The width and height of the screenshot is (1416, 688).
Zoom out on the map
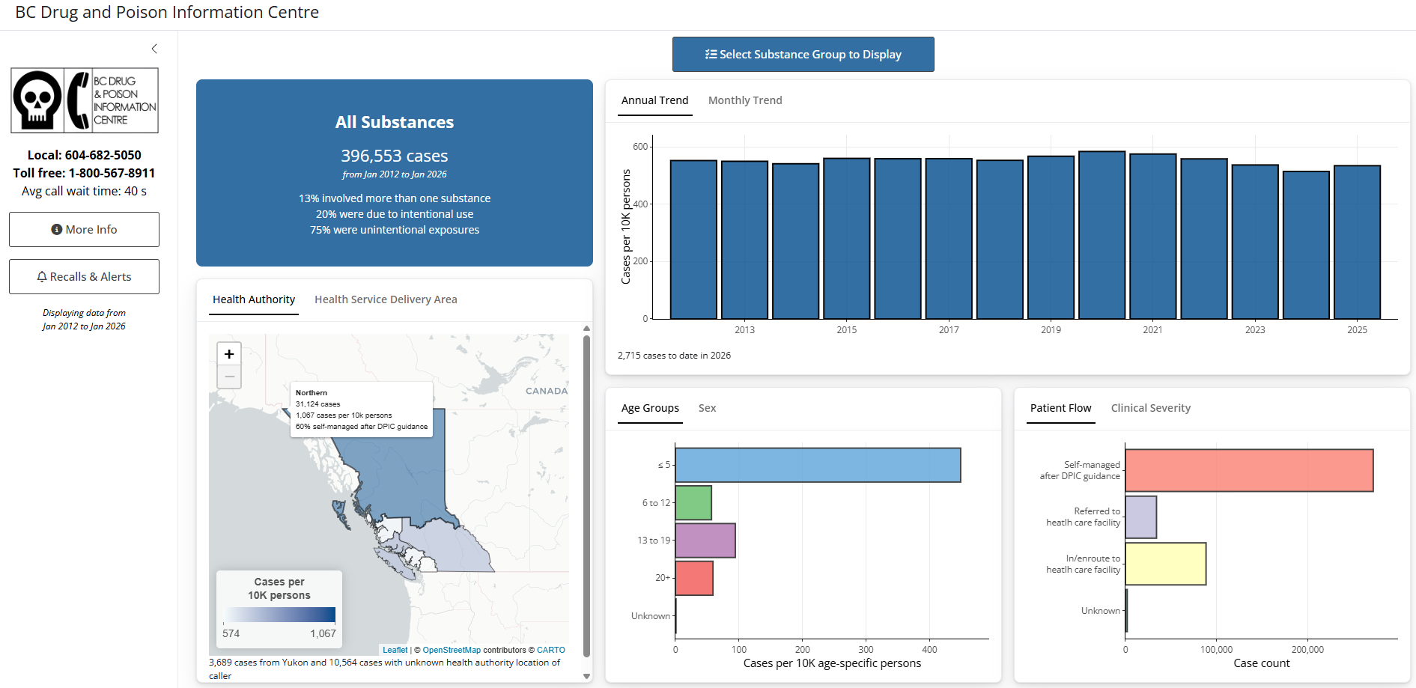[229, 377]
